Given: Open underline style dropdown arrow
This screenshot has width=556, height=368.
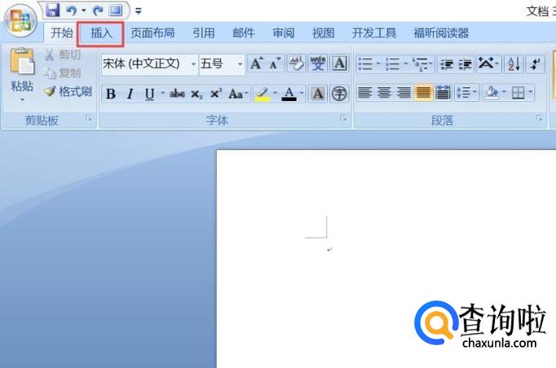Looking at the screenshot, I should pos(163,94).
